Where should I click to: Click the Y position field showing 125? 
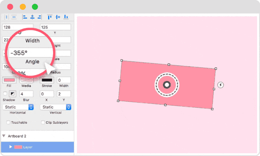click(x=56, y=27)
